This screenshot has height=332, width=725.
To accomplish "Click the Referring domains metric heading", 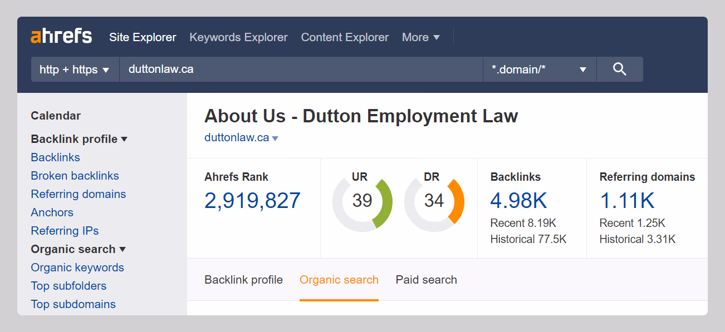I will (x=647, y=177).
